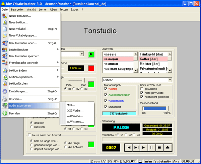Open the Testen menu
The image size is (201, 164).
[64, 10]
